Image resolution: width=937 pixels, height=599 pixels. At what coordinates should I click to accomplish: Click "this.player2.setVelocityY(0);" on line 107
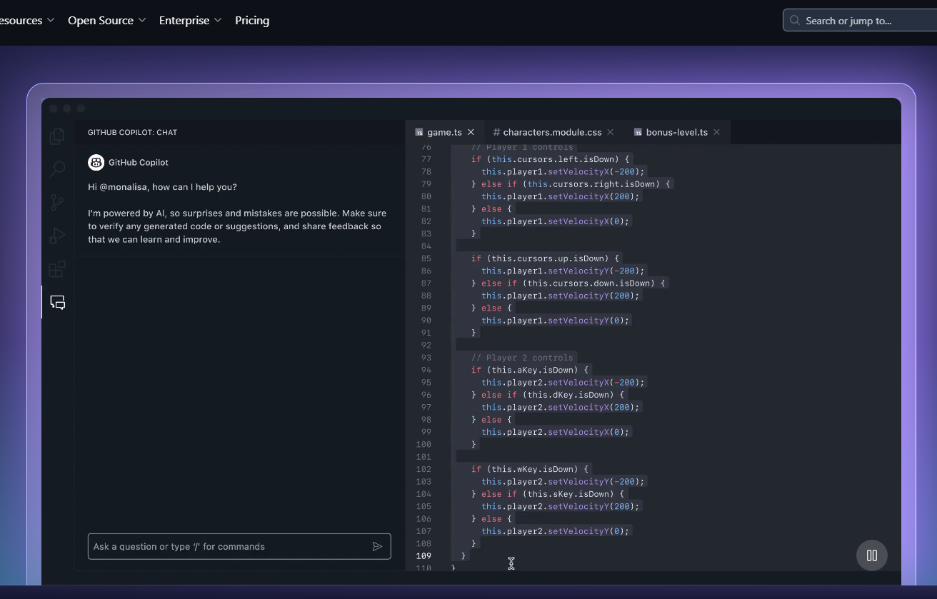tap(556, 531)
